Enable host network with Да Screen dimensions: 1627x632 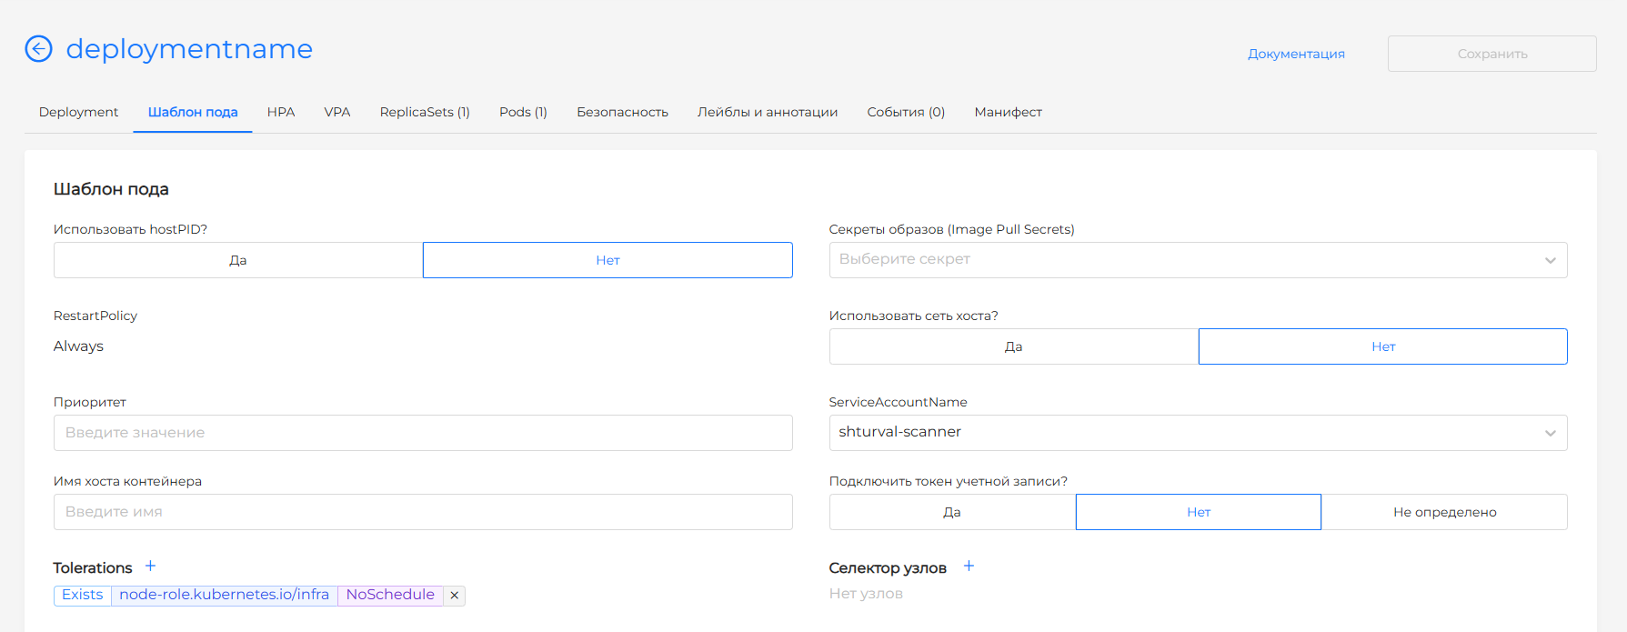[1014, 346]
